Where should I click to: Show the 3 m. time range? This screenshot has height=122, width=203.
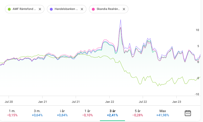tap(37, 113)
